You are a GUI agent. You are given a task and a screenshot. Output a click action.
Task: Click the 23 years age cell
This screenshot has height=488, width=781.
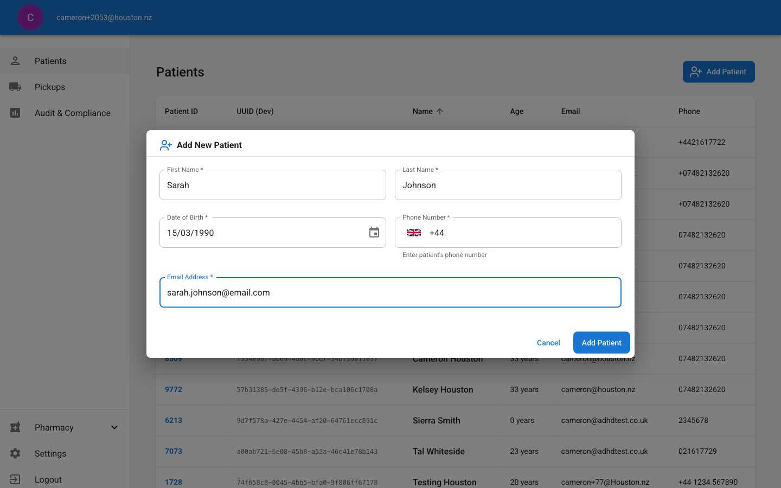(x=524, y=451)
